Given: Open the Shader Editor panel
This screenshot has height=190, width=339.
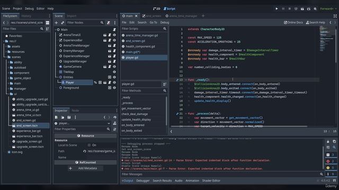Looking at the screenshot, I should point(211,180).
